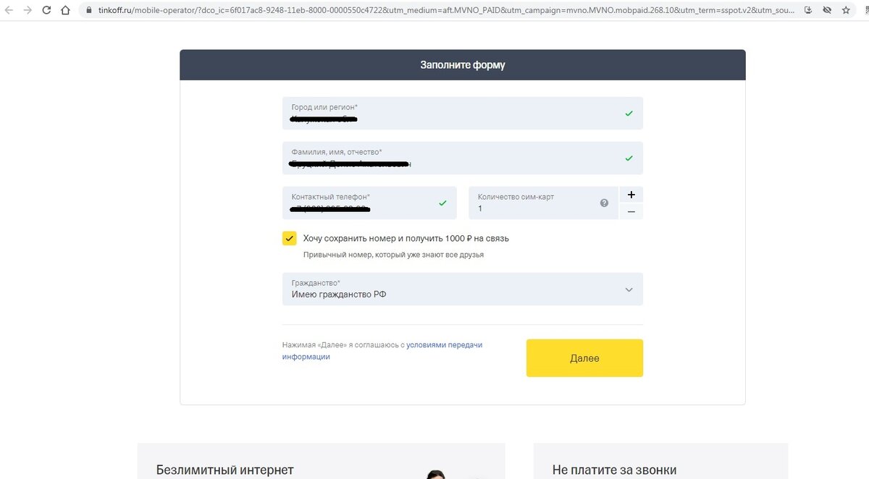Click the Город или регион field
The image size is (869, 479).
tap(463, 114)
